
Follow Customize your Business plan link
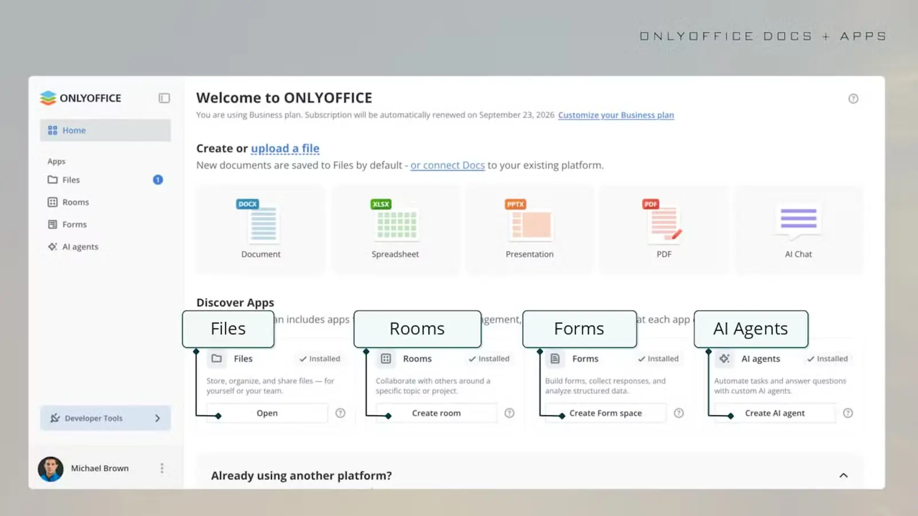[616, 115]
